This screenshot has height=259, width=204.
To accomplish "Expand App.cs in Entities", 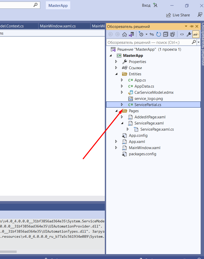I will (x=122, y=80).
